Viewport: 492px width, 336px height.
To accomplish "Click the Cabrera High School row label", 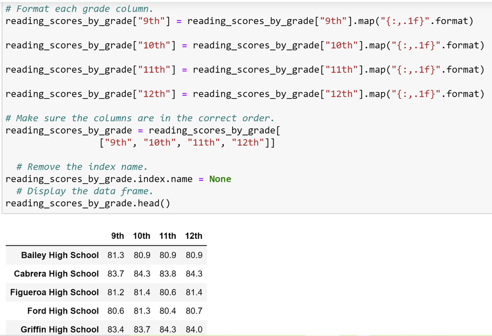I will [x=56, y=274].
